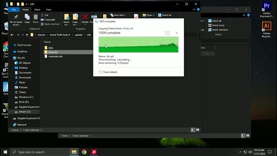The height and width of the screenshot is (156, 277).
Task: Collapse the ribbon with the chevron
Action: pyautogui.click(x=194, y=10)
